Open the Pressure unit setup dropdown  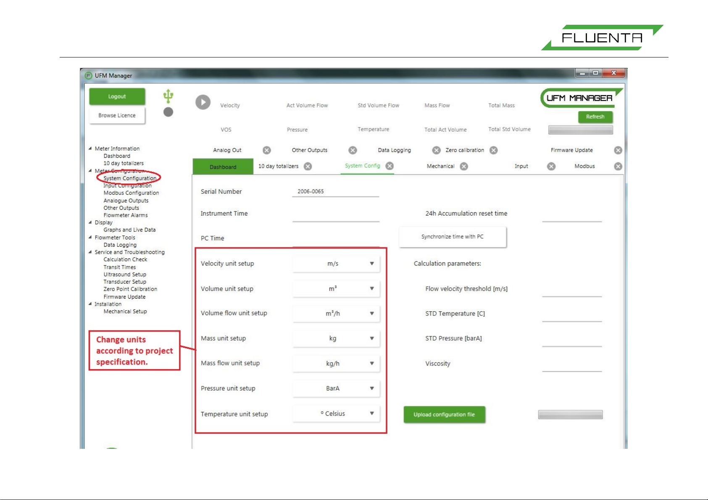(336, 388)
